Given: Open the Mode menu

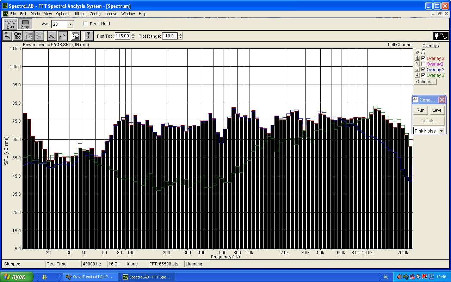Looking at the screenshot, I should pyautogui.click(x=35, y=14).
